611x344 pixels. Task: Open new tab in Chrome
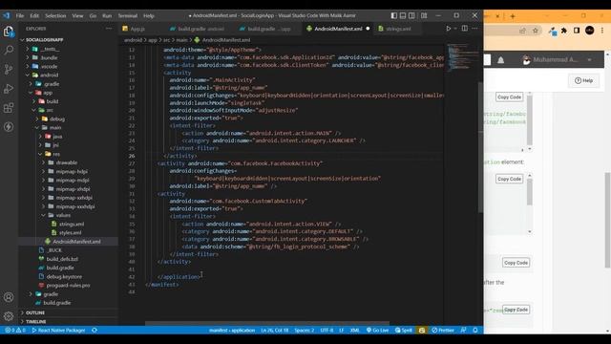click(x=513, y=16)
